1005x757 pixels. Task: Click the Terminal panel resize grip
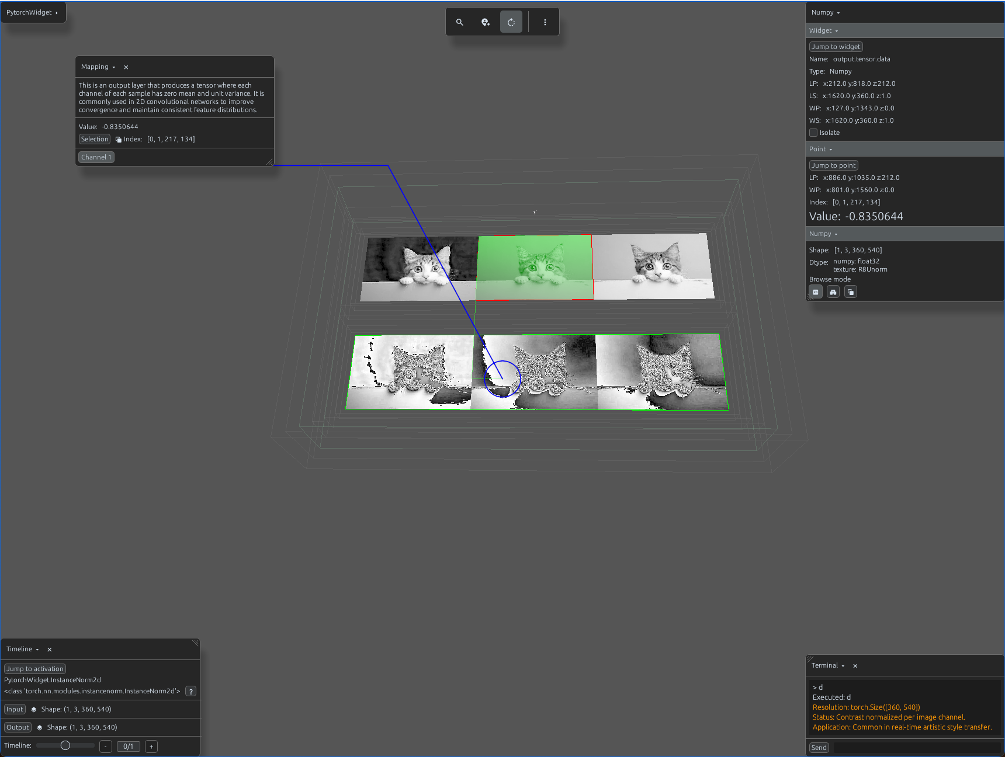click(810, 659)
